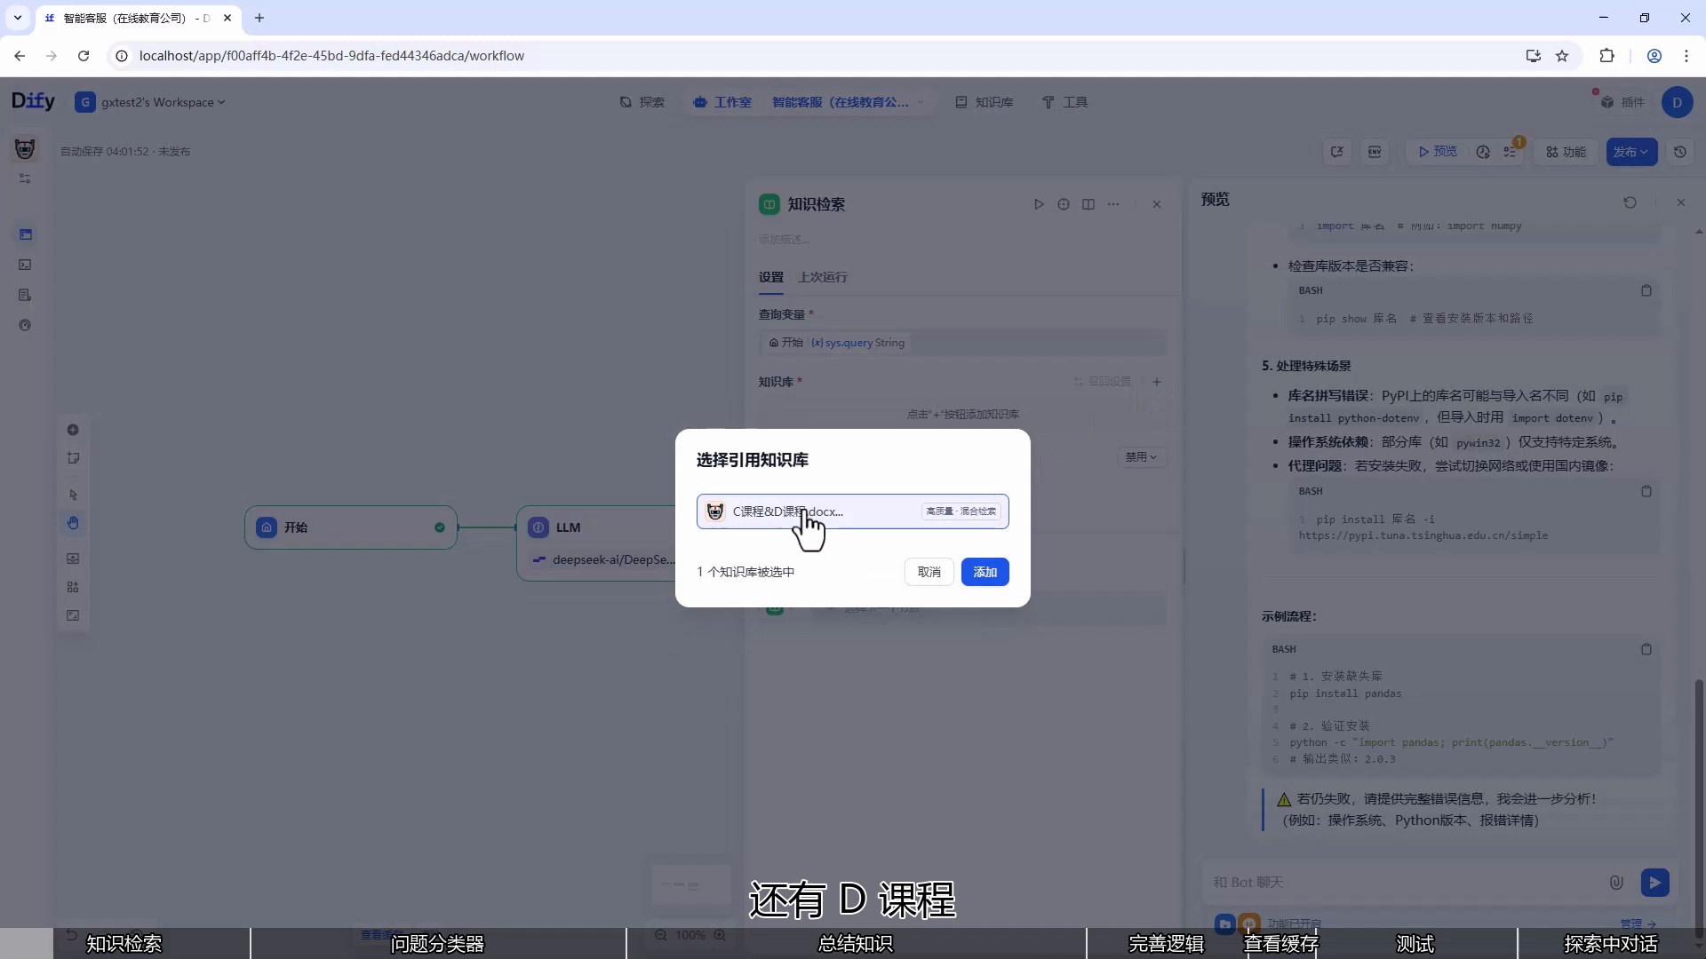Viewport: 1706px width, 959px height.
Task: Select the C课程&D课程 docx knowledge base row
Action: click(x=853, y=511)
